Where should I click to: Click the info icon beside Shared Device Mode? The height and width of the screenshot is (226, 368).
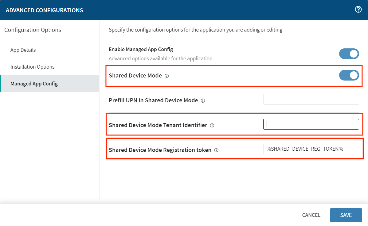[167, 76]
